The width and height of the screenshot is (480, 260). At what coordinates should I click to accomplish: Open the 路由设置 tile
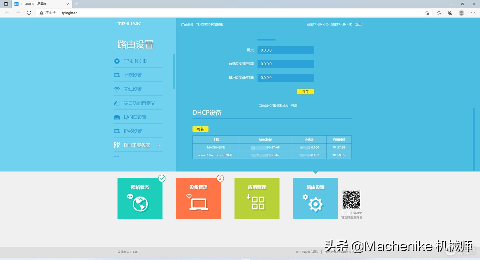pos(315,198)
